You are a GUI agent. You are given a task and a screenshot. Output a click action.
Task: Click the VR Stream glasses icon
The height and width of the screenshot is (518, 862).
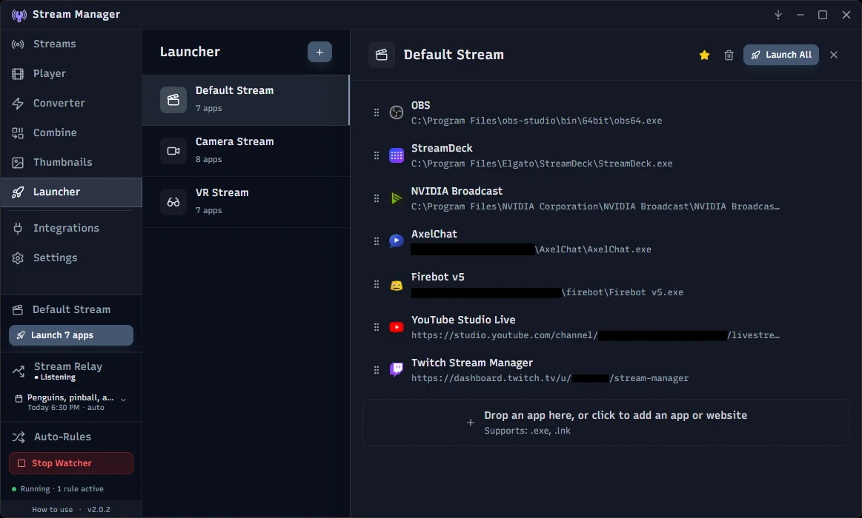(x=173, y=202)
